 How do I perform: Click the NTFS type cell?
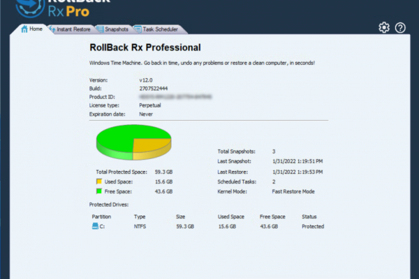[x=140, y=227]
